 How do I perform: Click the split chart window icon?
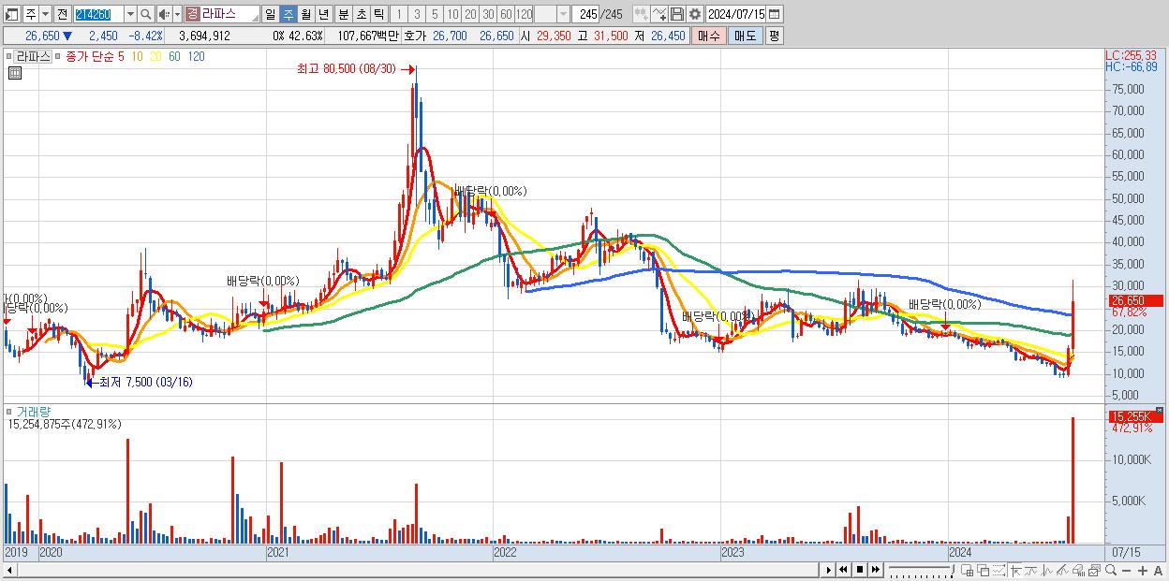click(x=968, y=570)
